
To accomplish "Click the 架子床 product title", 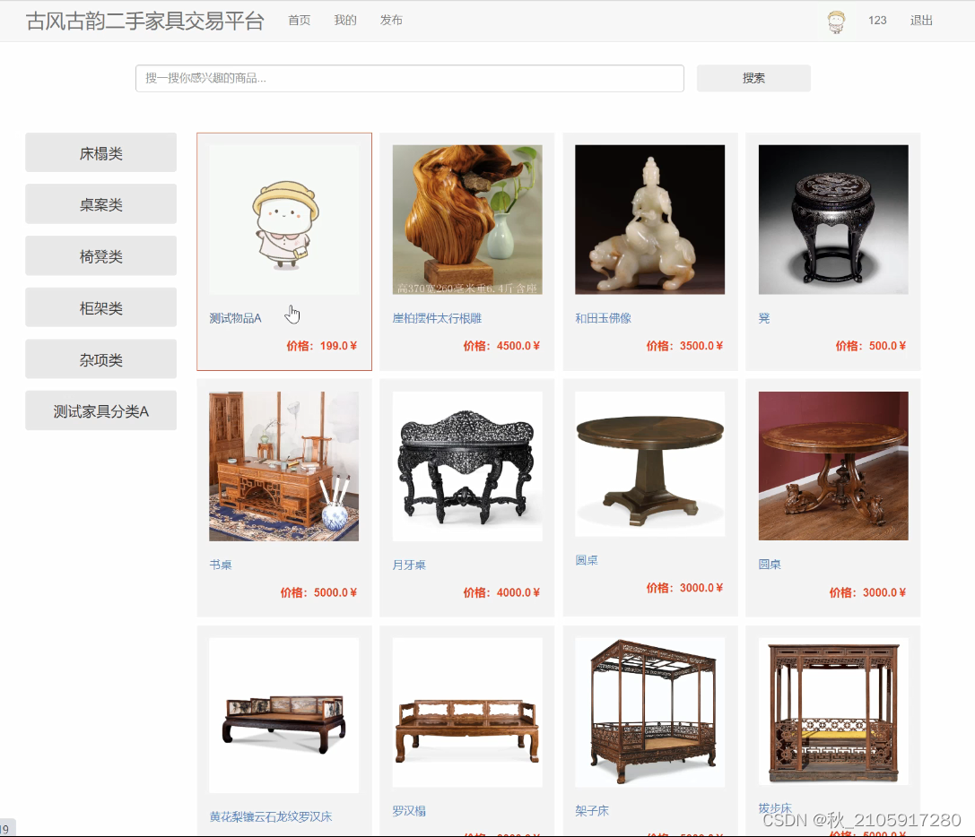I will click(592, 811).
